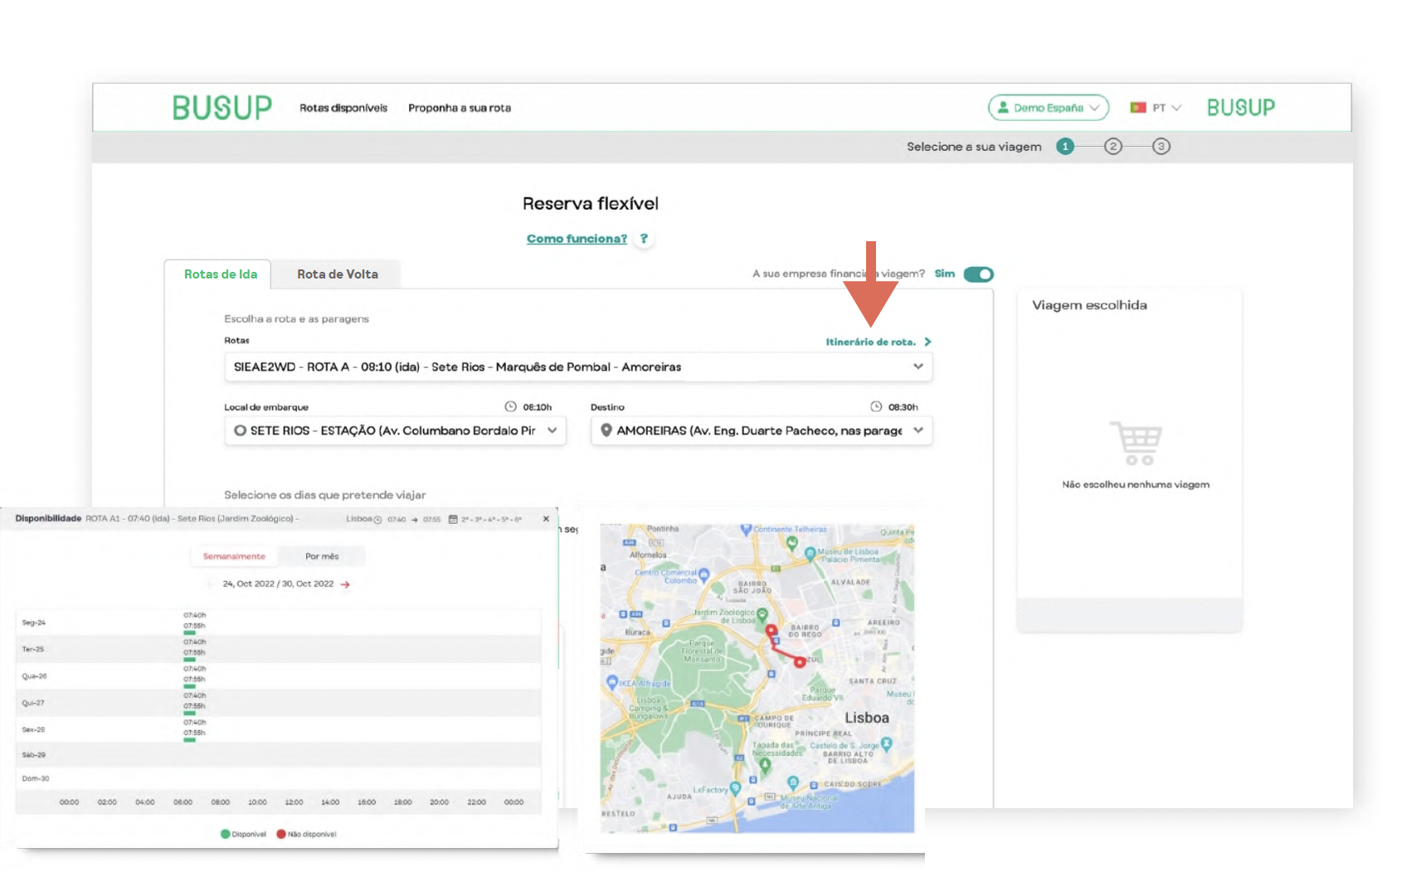Click the Sex-28 green availability bar
This screenshot has height=872, width=1402.
(x=190, y=739)
